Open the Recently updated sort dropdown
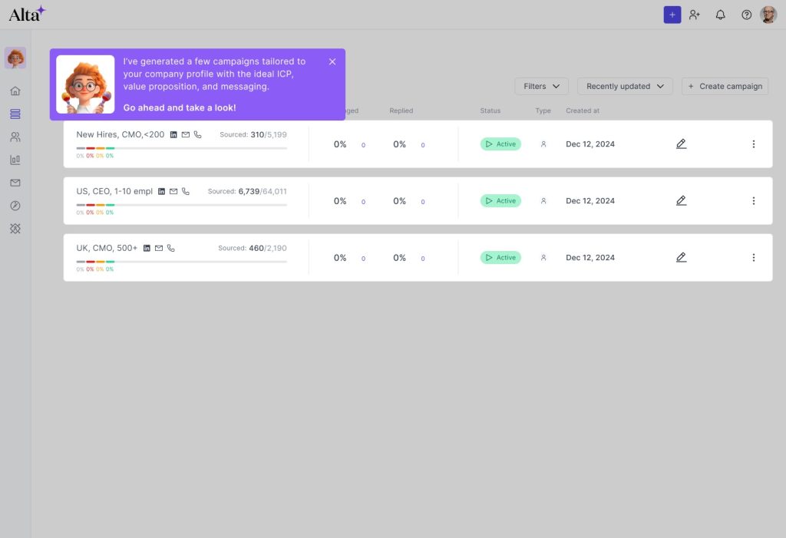Screen dimensions: 786x538 pyautogui.click(x=625, y=86)
